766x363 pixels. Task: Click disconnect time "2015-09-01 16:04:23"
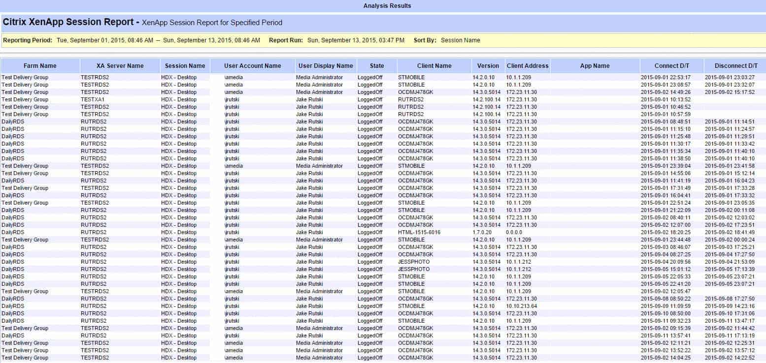[730, 181]
